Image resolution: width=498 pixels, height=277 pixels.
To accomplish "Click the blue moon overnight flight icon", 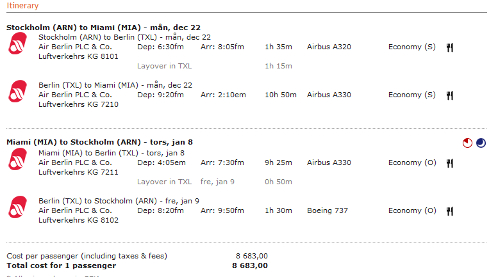I will [x=481, y=143].
